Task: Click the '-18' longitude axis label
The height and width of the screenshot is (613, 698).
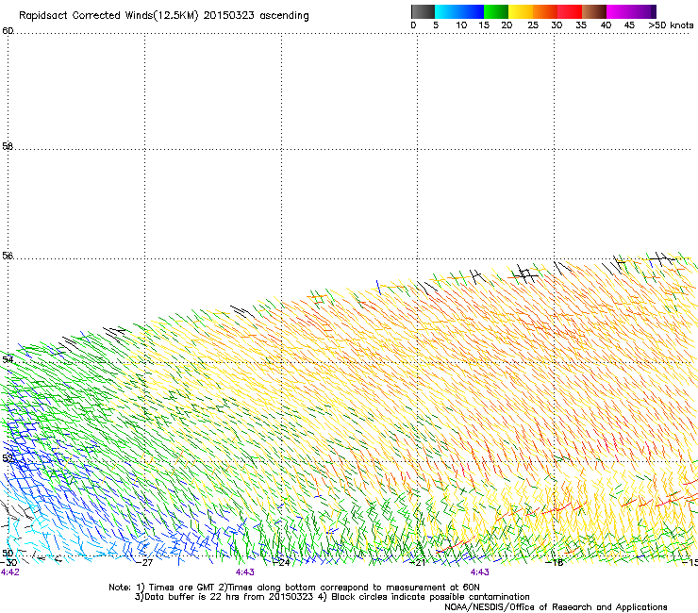Action: tap(555, 563)
